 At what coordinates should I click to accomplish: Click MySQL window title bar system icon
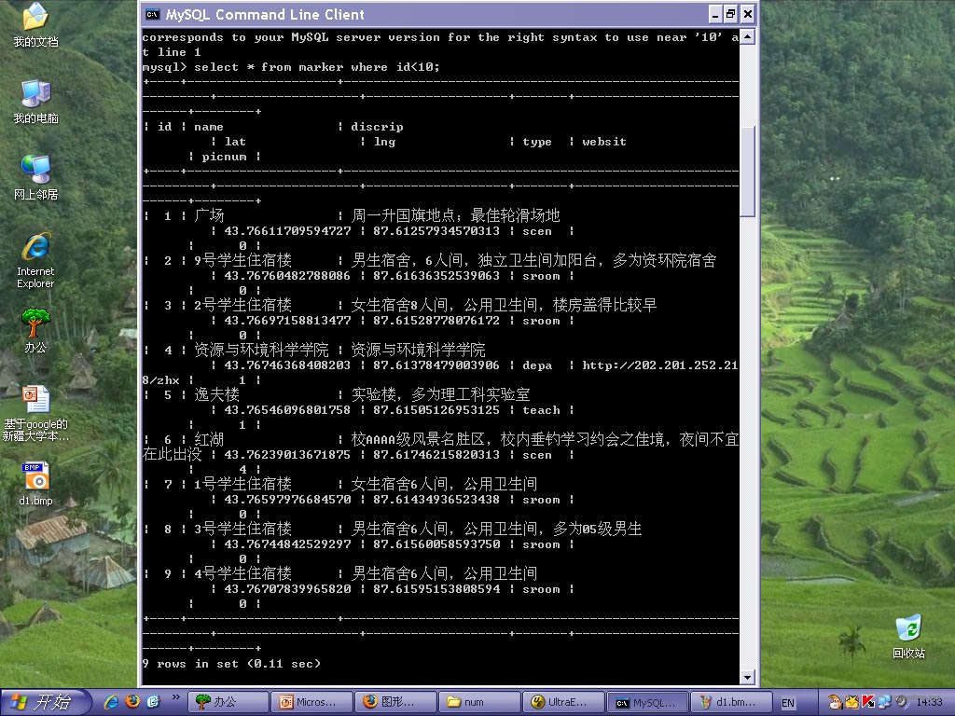tap(152, 14)
